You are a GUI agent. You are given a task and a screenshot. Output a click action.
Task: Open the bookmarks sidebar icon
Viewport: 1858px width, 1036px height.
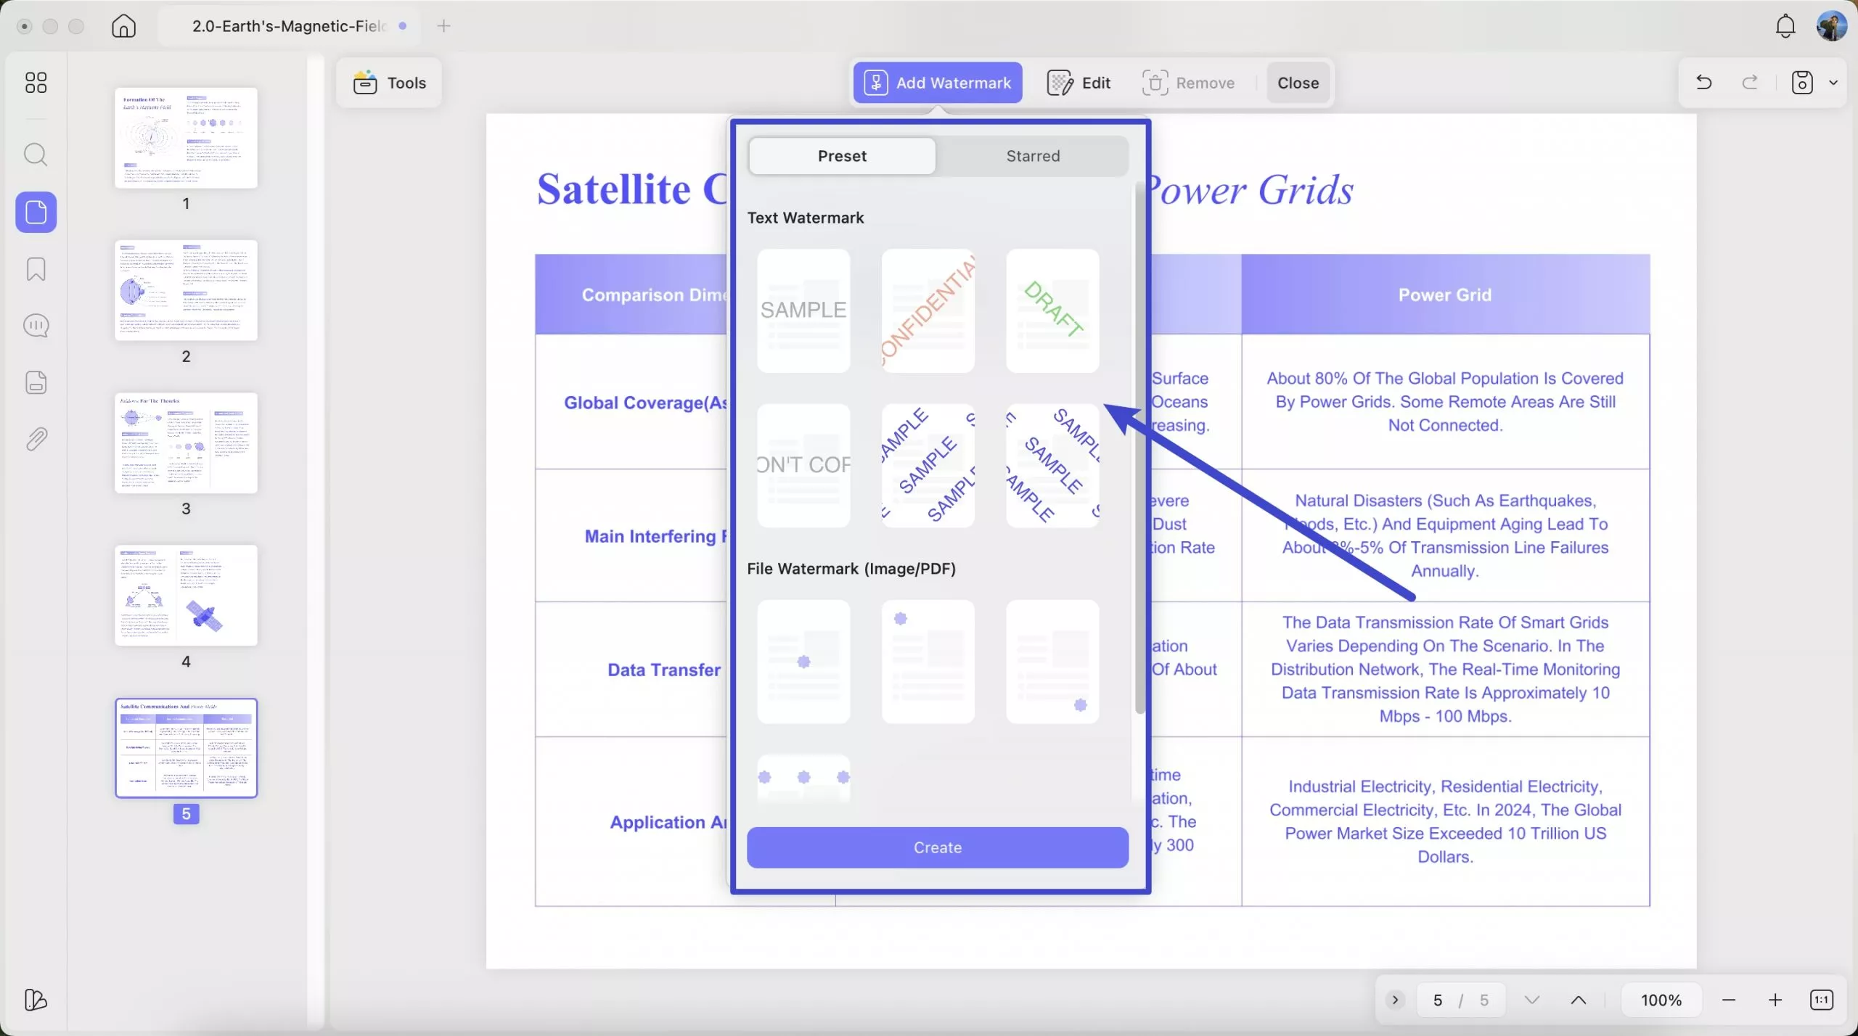36,269
